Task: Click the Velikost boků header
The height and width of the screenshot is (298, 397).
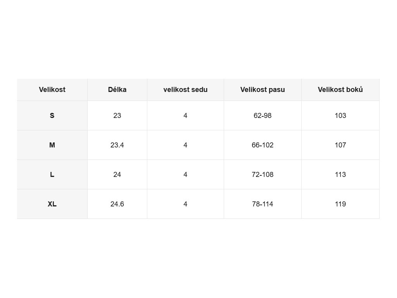Action: 340,90
